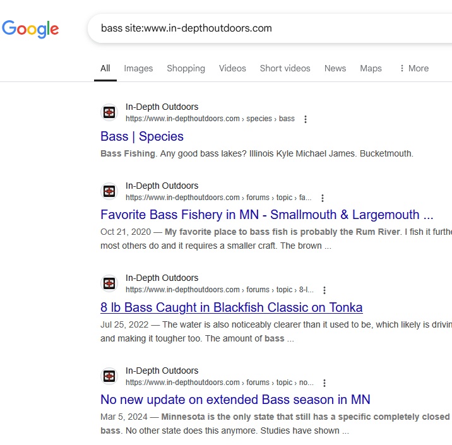Click the Google logo
Image resolution: width=452 pixels, height=445 pixels.
tap(30, 29)
